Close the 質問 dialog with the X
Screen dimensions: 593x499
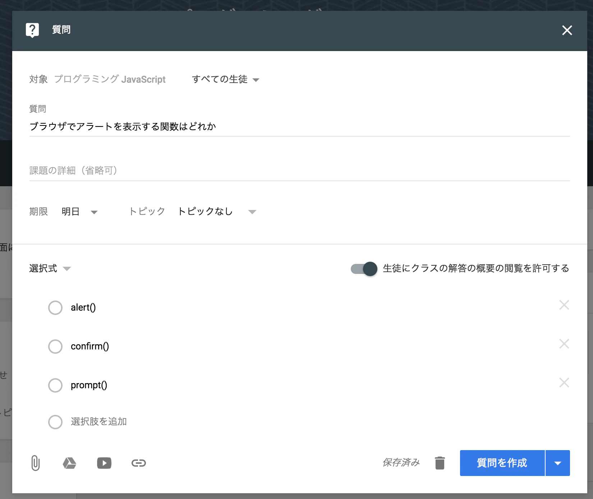[x=567, y=30]
